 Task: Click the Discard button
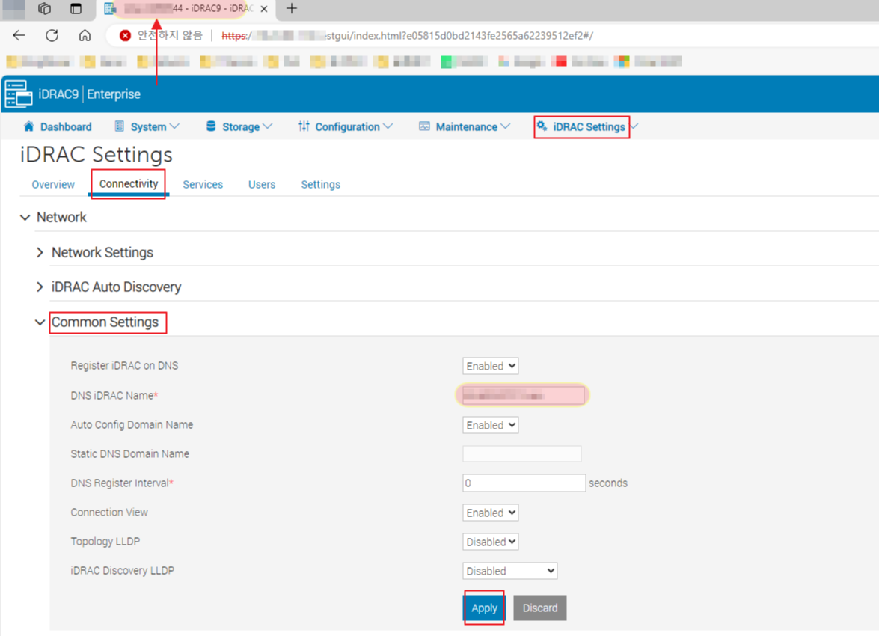click(540, 608)
